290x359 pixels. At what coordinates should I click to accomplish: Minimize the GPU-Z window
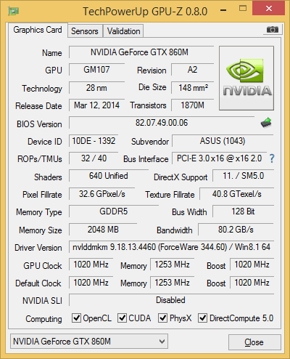pos(223,10)
